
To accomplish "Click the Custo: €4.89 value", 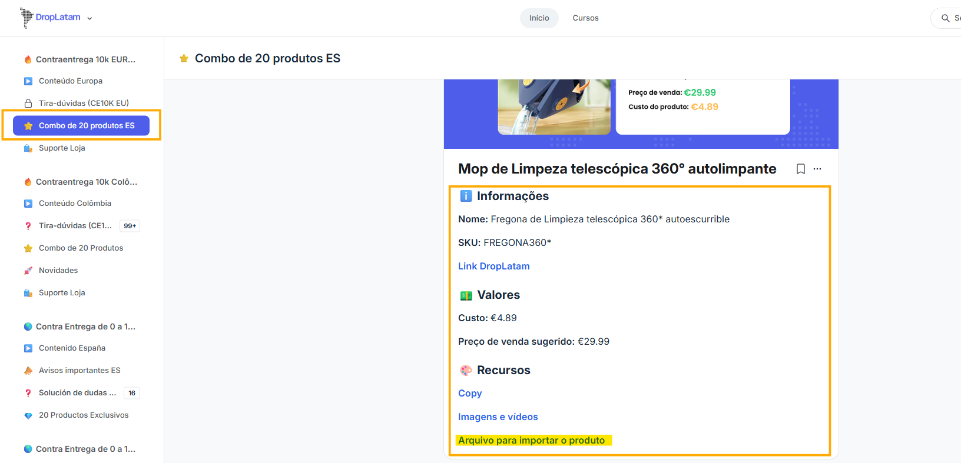I will click(488, 318).
